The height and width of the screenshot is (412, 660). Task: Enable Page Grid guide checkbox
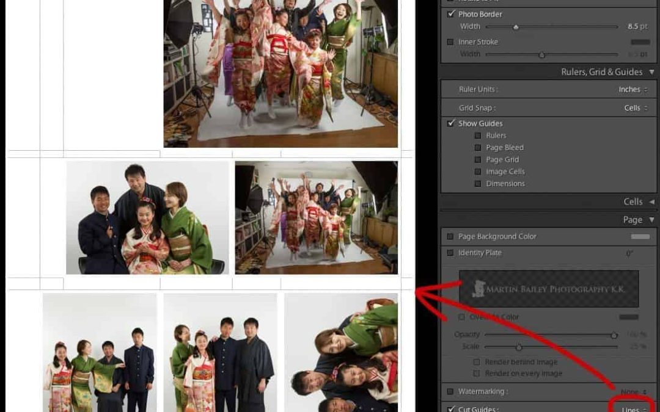478,160
